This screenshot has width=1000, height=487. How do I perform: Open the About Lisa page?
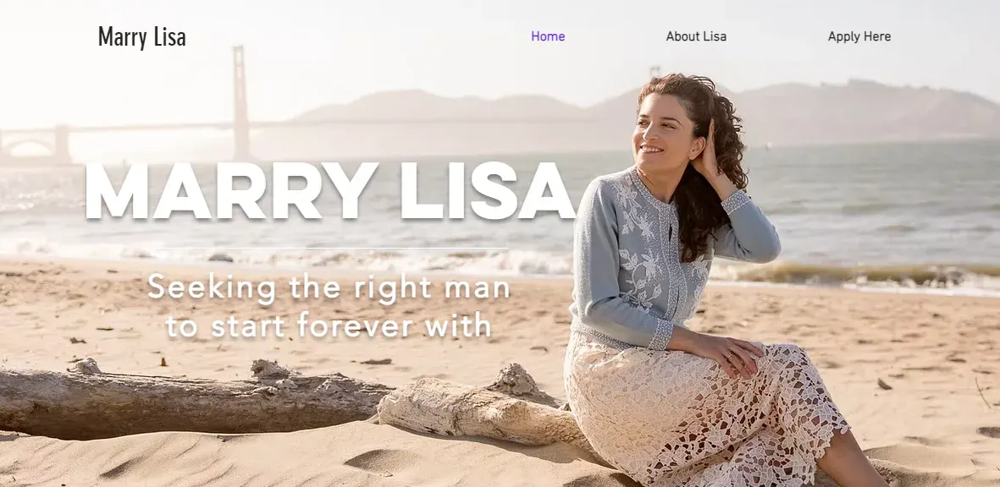tap(696, 36)
